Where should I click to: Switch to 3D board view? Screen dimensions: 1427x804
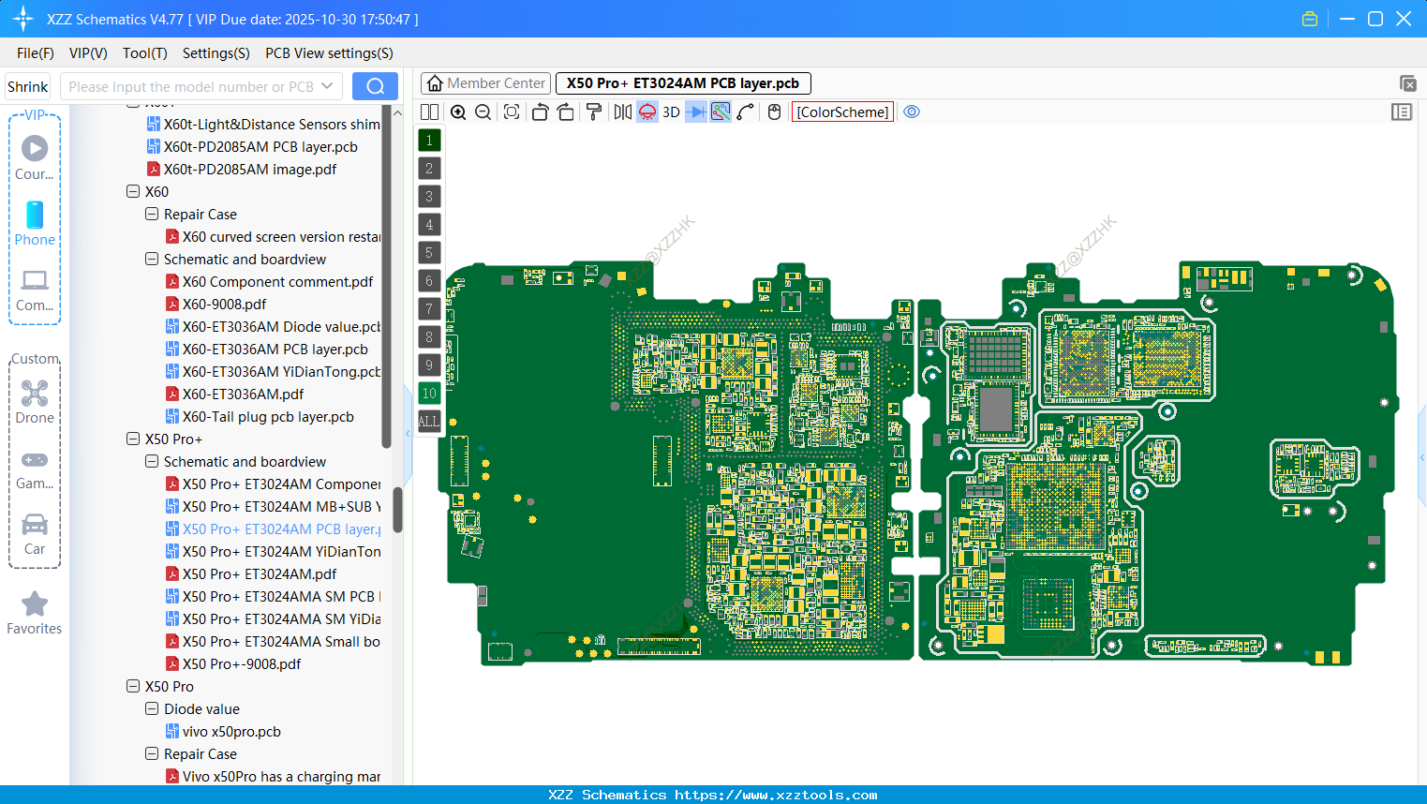tap(670, 112)
